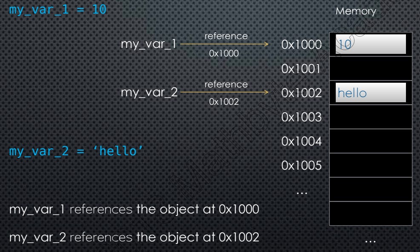Click the empty memory cell at 0x1005
Screen dimensions: 420x252
coord(371,165)
